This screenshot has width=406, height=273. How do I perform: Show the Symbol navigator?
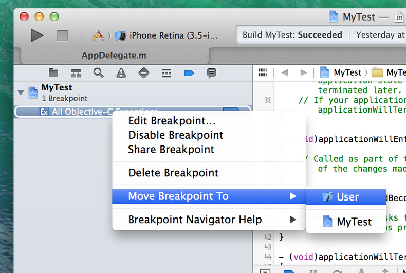(x=76, y=73)
